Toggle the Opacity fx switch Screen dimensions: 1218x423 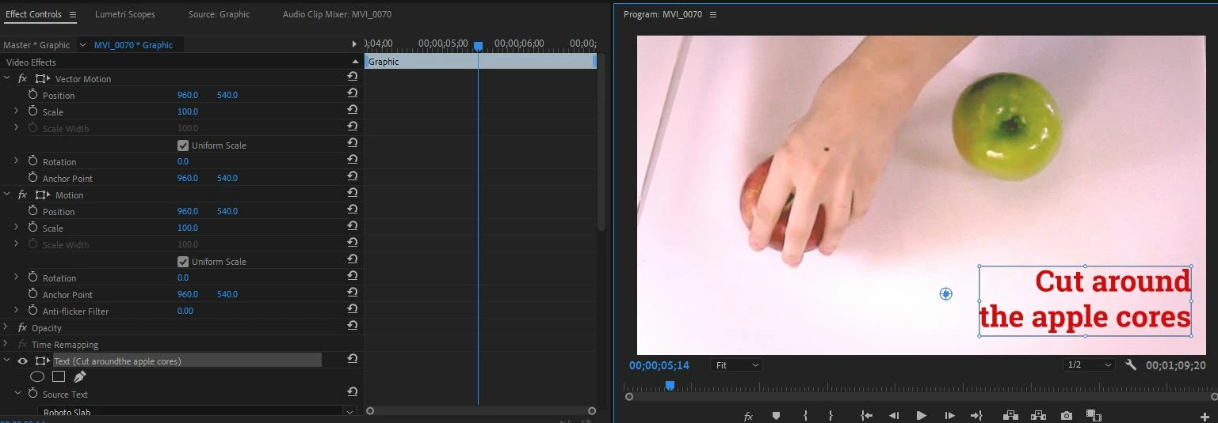click(x=22, y=328)
